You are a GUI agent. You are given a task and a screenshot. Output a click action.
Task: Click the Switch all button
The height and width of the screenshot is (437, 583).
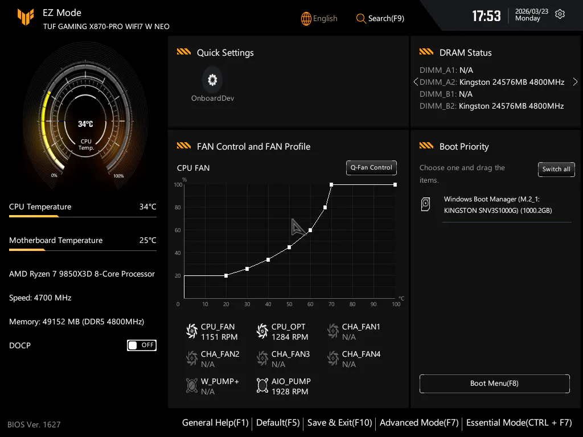(x=556, y=170)
